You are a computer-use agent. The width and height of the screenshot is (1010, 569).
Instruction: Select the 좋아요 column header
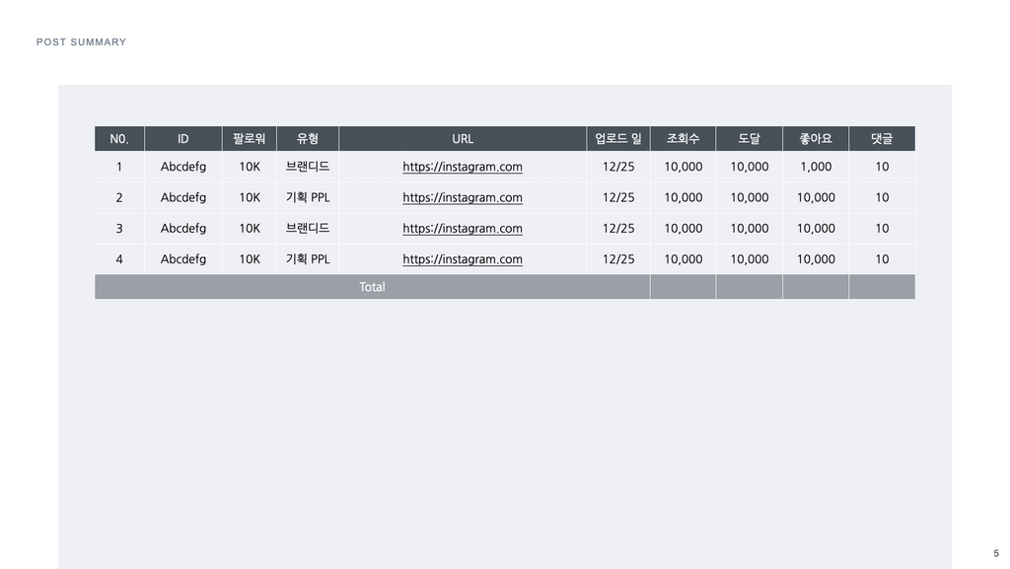[816, 138]
